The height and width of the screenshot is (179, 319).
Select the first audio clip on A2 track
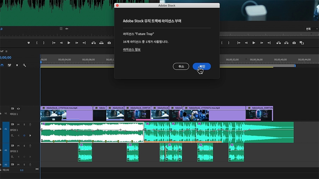pos(85,152)
